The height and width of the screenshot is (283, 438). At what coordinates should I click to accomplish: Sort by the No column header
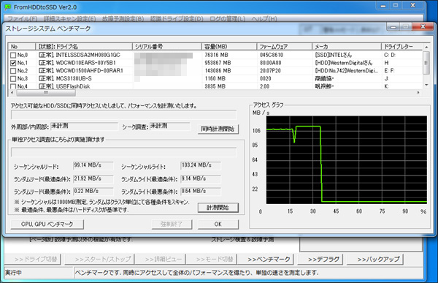22,47
